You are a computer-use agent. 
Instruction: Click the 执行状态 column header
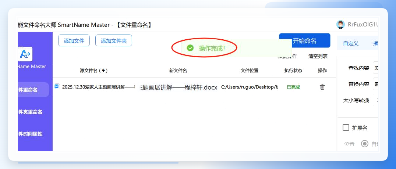(x=293, y=71)
